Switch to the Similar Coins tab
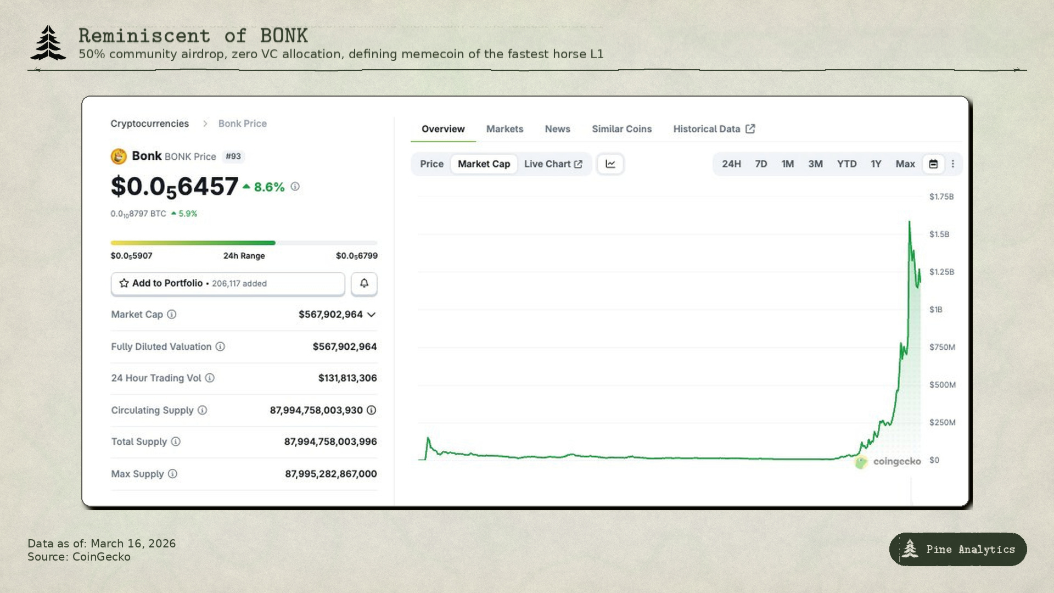Viewport: 1054px width, 593px height. (621, 129)
